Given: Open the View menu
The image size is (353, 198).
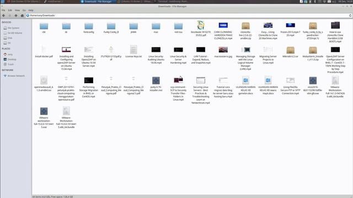Looking at the screenshot, I should (x=17, y=10).
